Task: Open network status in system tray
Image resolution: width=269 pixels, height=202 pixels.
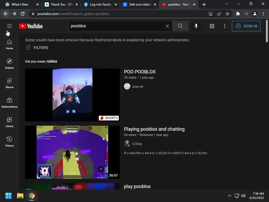Action: pyautogui.click(x=237, y=196)
